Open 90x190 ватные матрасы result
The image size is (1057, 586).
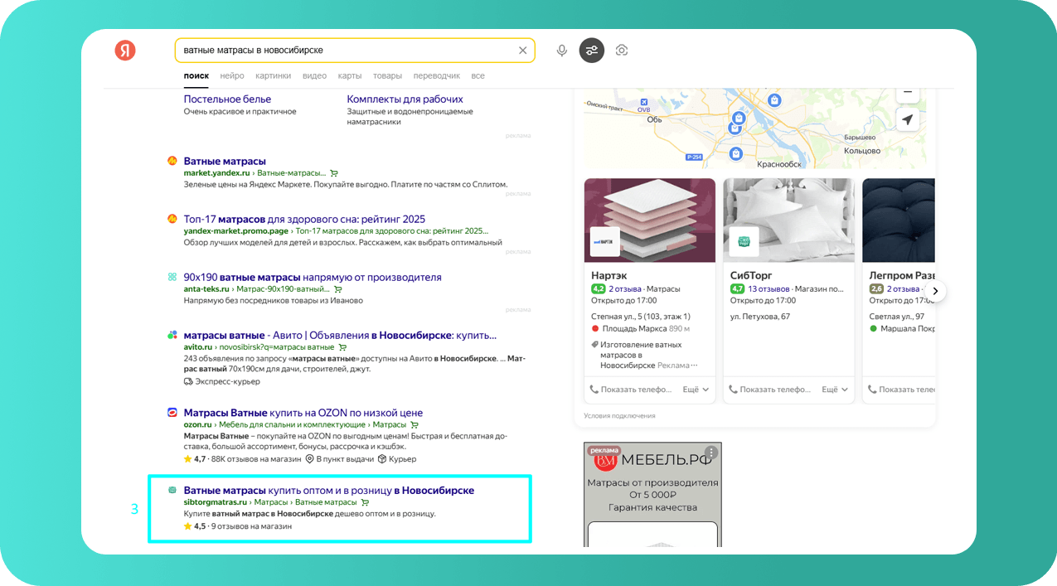pos(313,277)
